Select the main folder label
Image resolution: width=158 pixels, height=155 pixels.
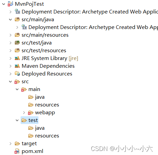34,89
